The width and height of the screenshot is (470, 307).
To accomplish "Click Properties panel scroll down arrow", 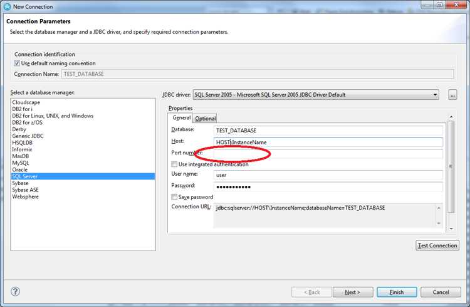I will click(451, 229).
